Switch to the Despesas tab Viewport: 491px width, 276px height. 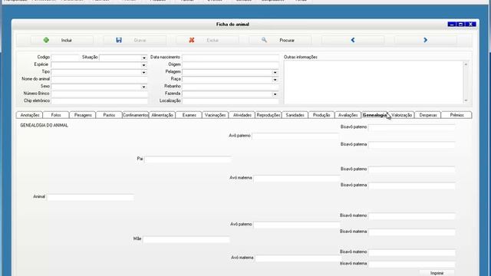[x=428, y=115]
